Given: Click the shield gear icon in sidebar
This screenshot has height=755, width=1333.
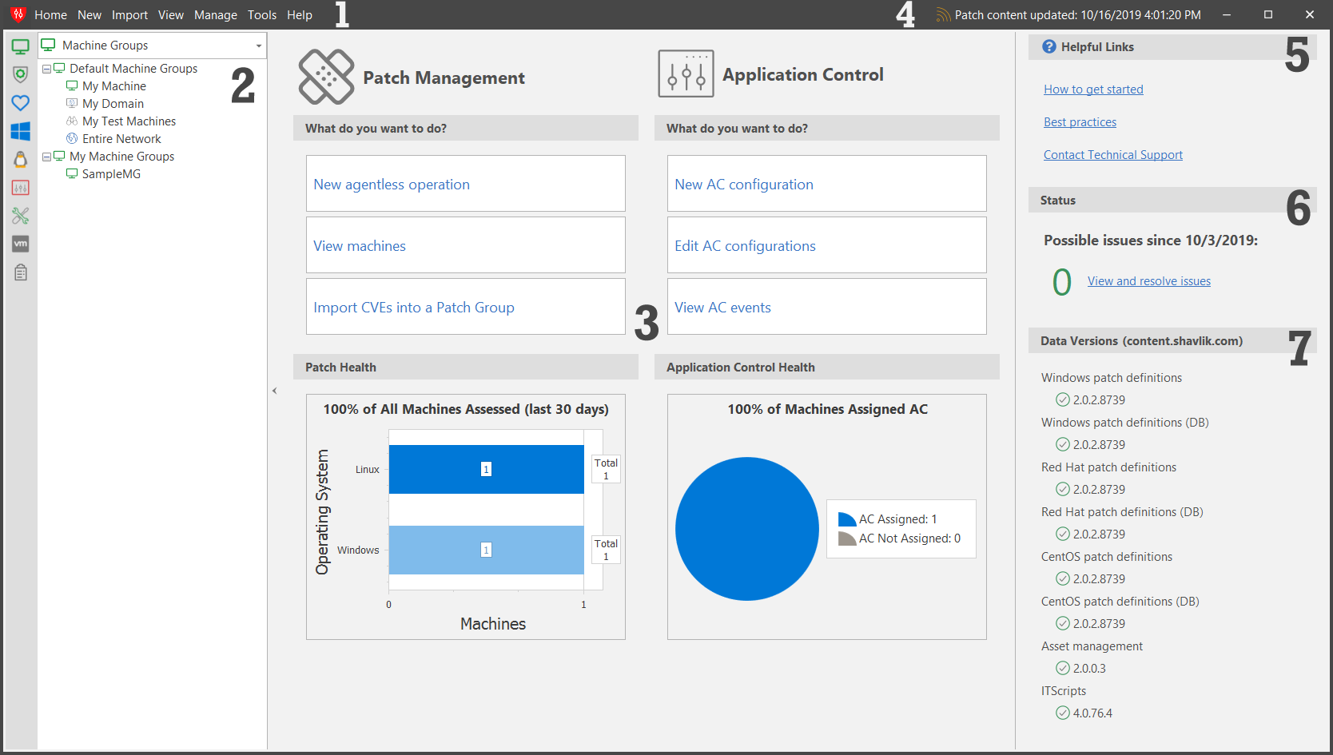Looking at the screenshot, I should click(21, 74).
